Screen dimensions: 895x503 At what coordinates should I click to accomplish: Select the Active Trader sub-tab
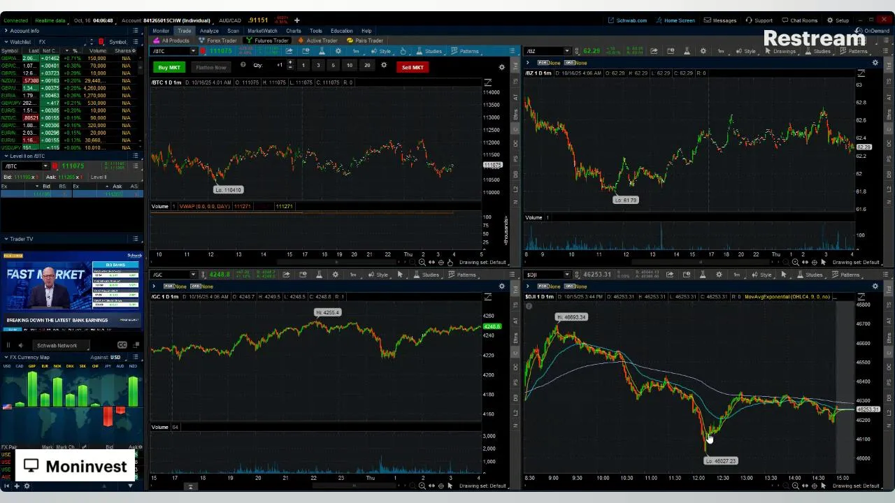click(x=318, y=41)
